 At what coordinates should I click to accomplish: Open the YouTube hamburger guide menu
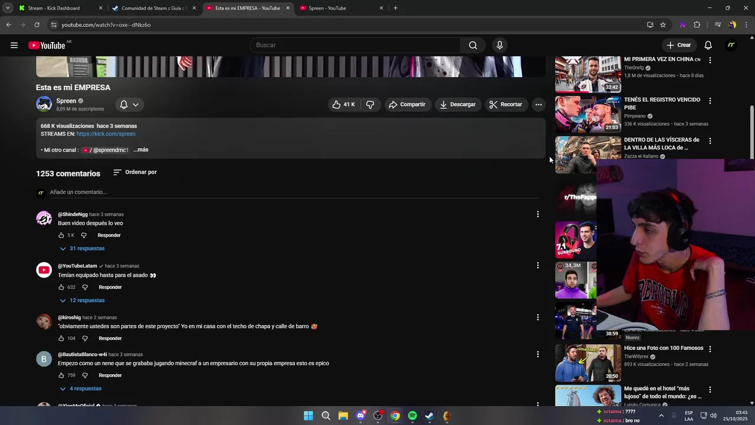click(14, 45)
